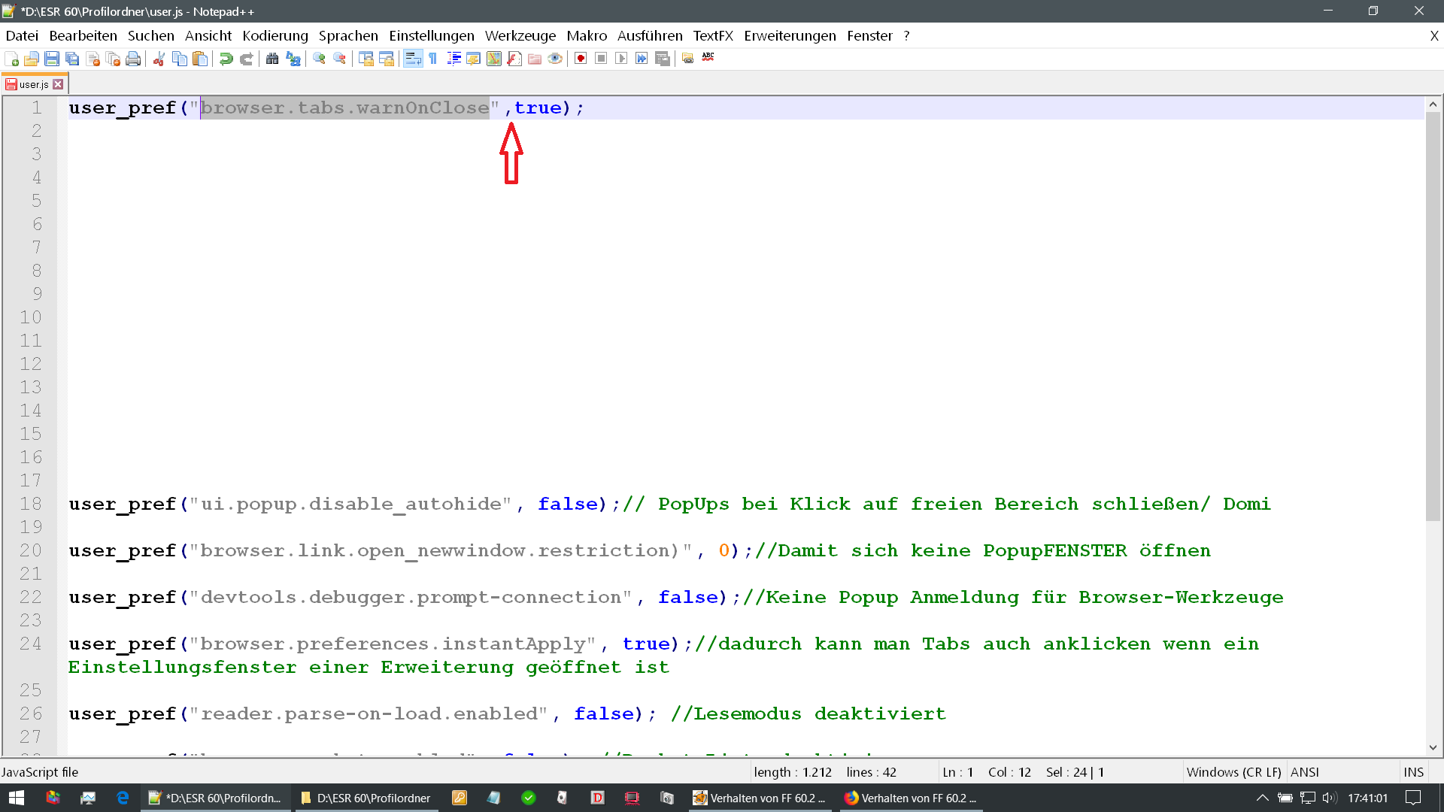
Task: Click the vertical scrollbar down arrow
Action: tap(1433, 747)
